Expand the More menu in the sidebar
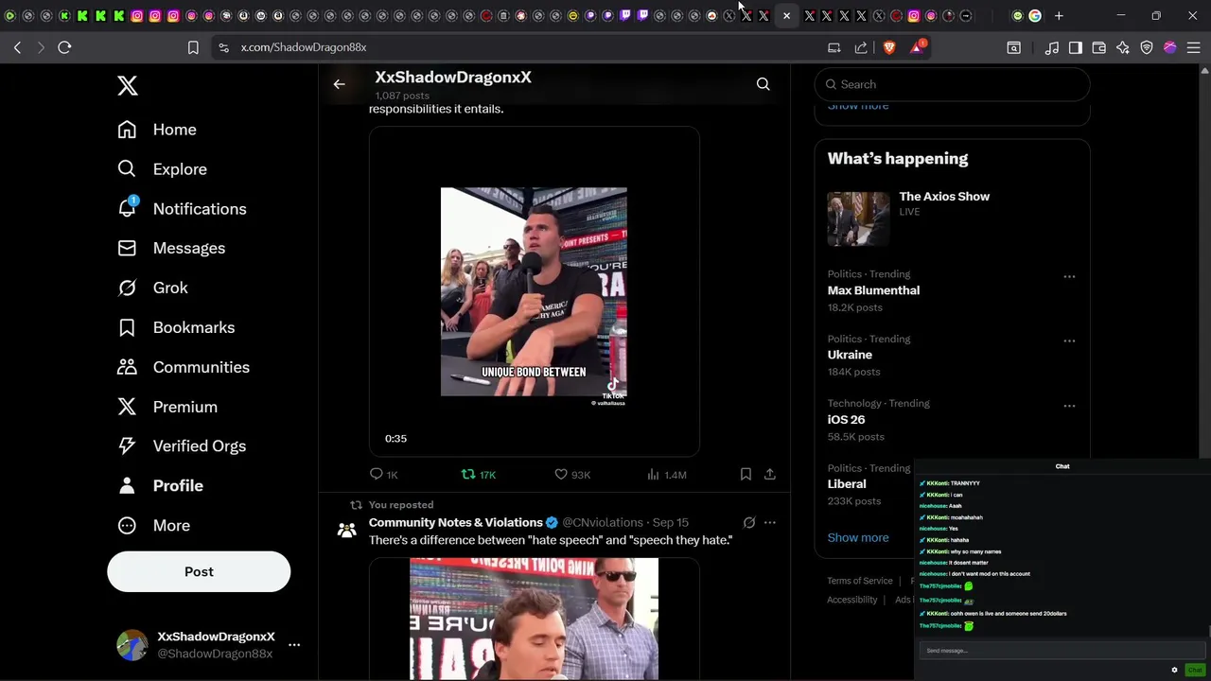1211x681 pixels. [153, 525]
